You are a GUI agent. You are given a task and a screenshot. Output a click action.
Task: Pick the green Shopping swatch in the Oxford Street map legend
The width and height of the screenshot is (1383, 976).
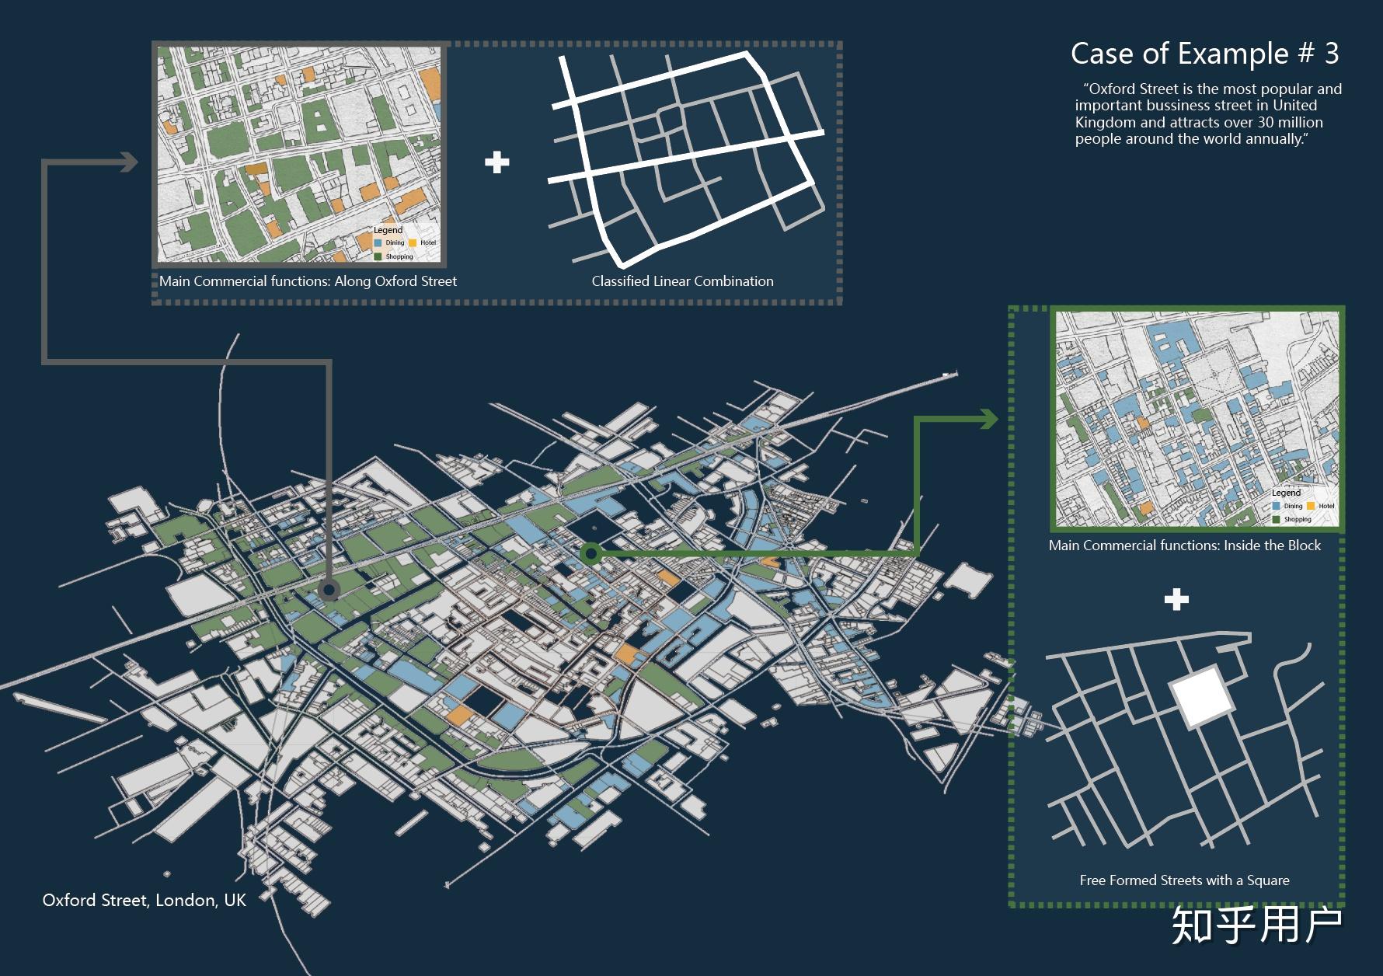(x=378, y=256)
